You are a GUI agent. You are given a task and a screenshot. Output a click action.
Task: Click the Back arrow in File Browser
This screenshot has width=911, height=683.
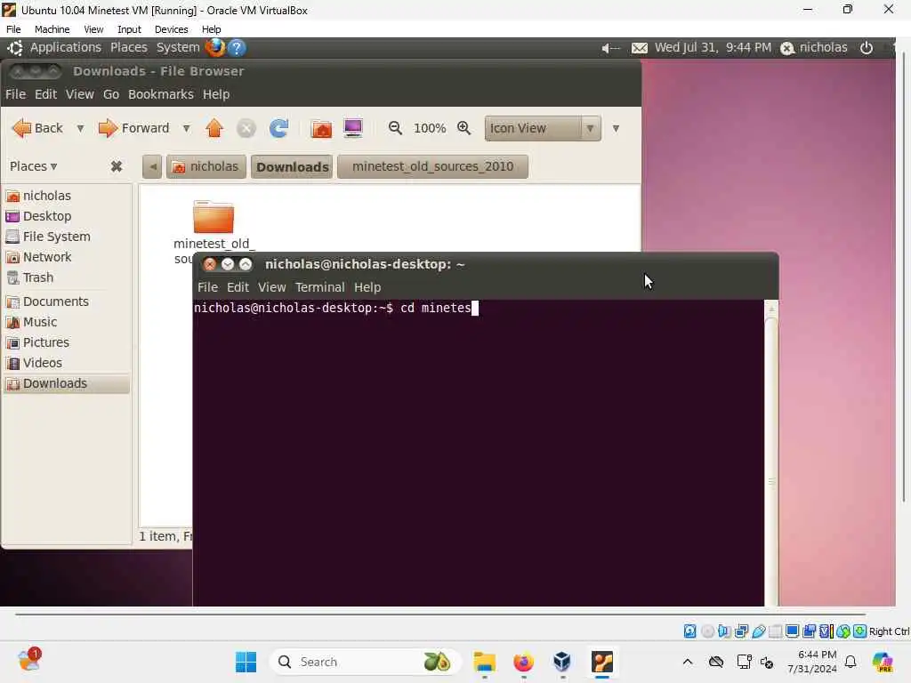pos(21,128)
